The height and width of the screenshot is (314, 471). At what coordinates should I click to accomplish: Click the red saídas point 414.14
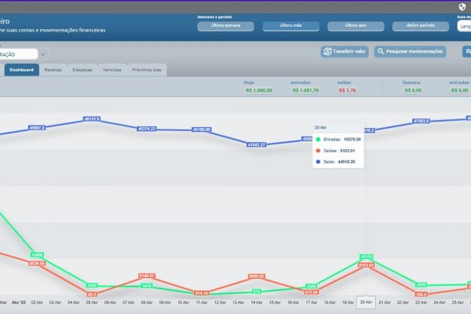pyautogui.click(x=202, y=293)
